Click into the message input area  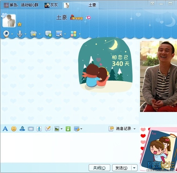coord(70,148)
